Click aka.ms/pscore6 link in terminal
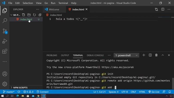Screen dimensions: 174x98 click(118, 67)
